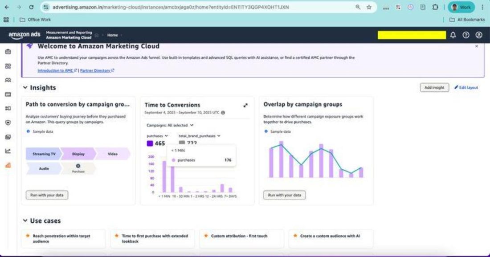The height and width of the screenshot is (257, 490).
Task: Open the Introduction to AMC link
Action: click(x=57, y=71)
